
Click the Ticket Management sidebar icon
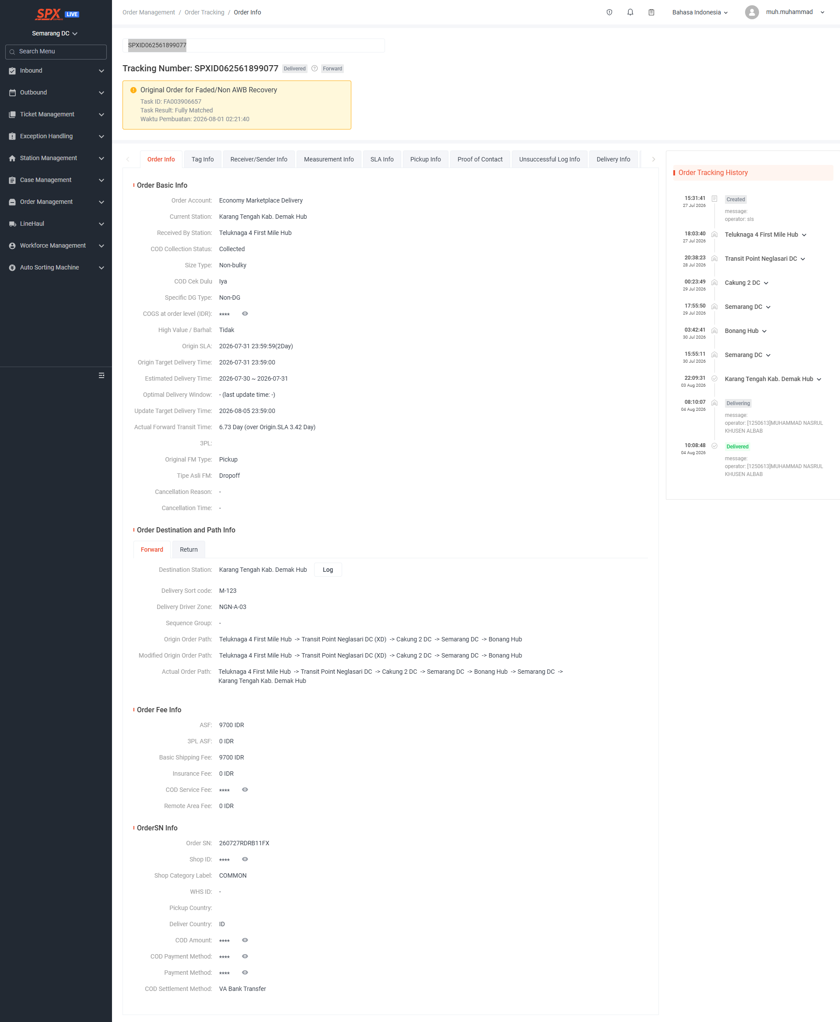(x=12, y=115)
